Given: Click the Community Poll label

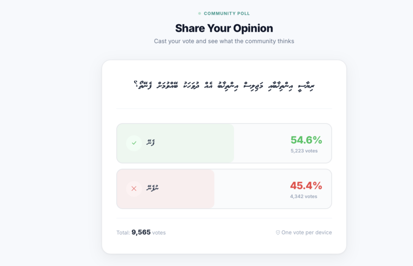Looking at the screenshot, I should pos(226,14).
